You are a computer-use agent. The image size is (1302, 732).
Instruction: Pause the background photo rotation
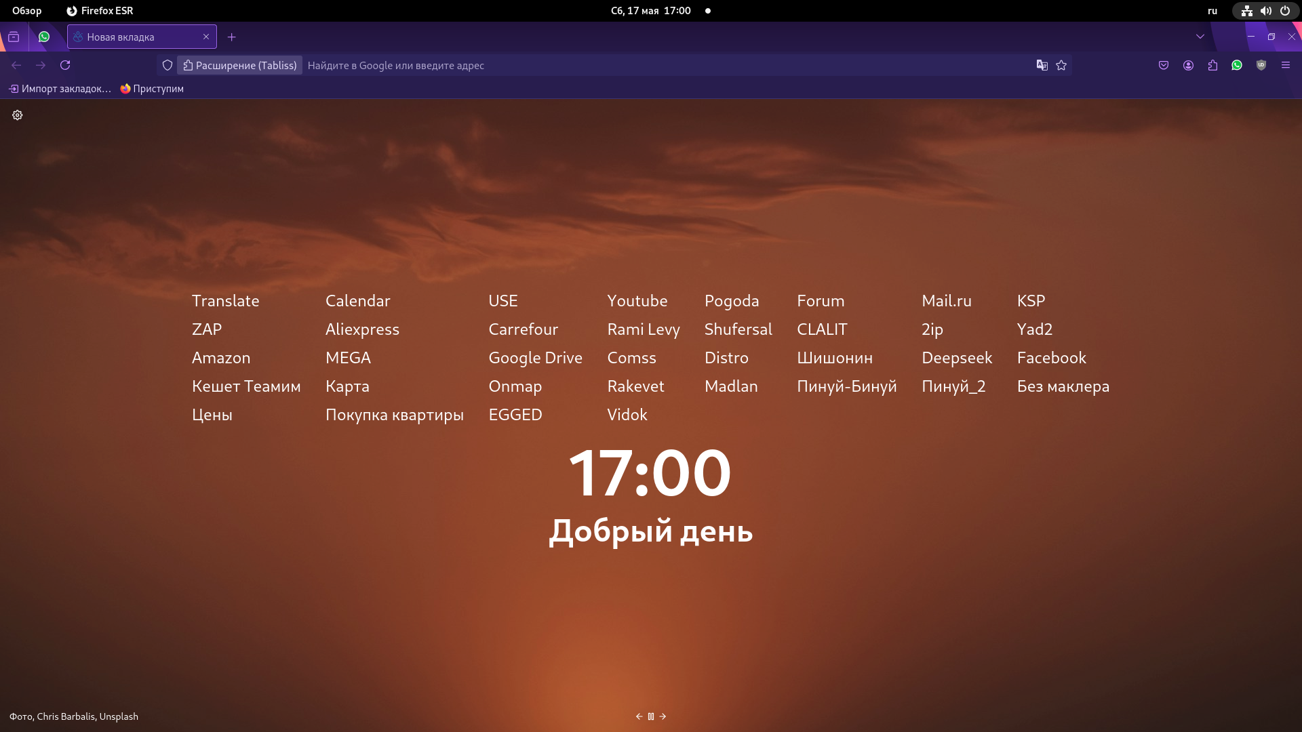coord(651,716)
